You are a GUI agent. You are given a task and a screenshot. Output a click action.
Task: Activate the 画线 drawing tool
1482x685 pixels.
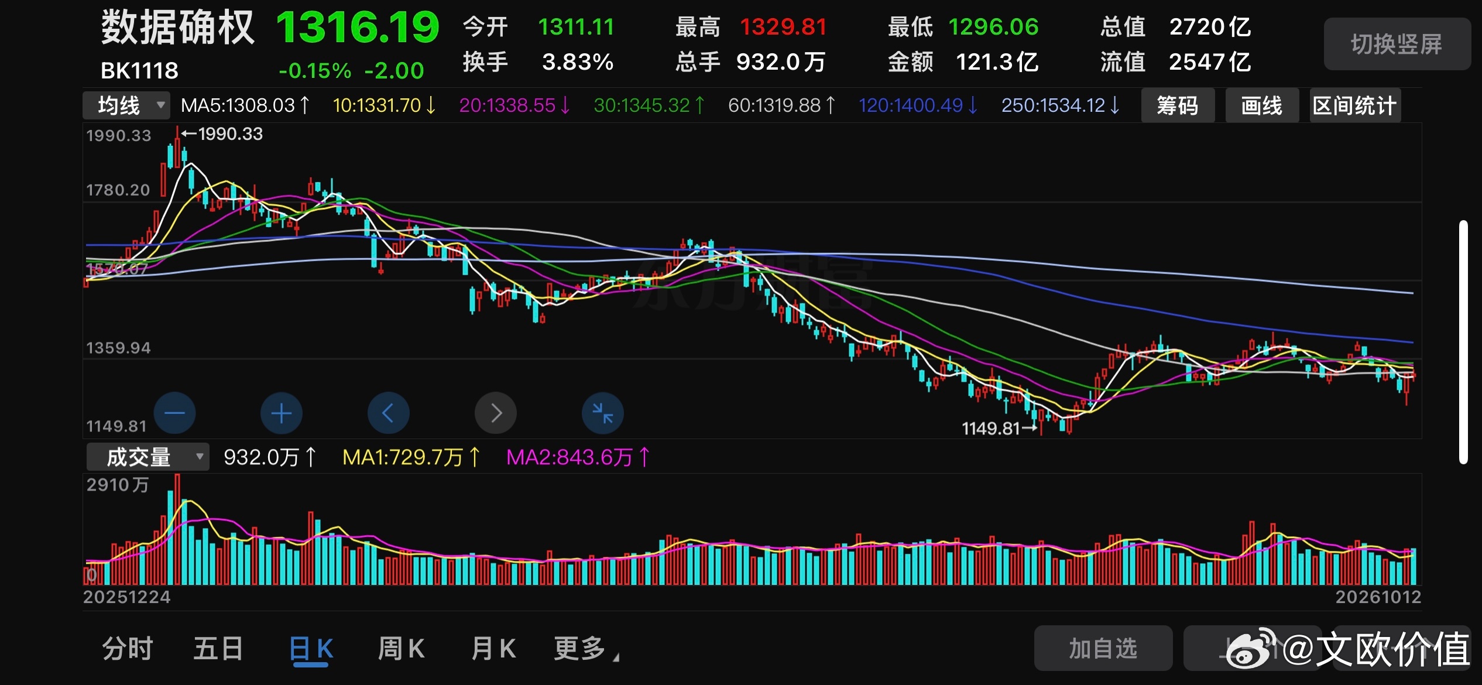[x=1262, y=106]
